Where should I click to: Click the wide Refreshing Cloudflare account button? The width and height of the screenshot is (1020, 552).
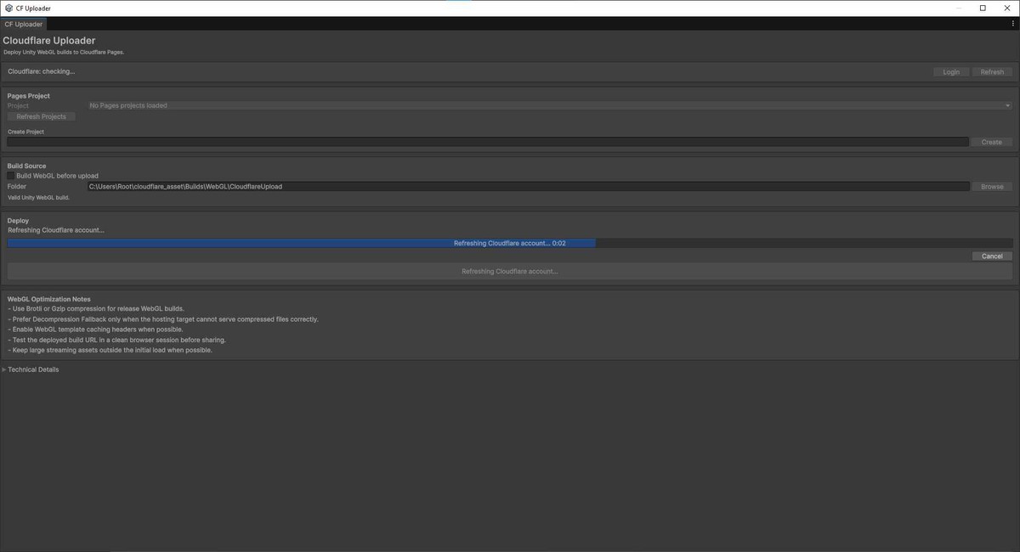(510, 272)
